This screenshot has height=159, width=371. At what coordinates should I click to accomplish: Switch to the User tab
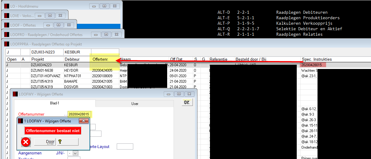click(x=135, y=104)
